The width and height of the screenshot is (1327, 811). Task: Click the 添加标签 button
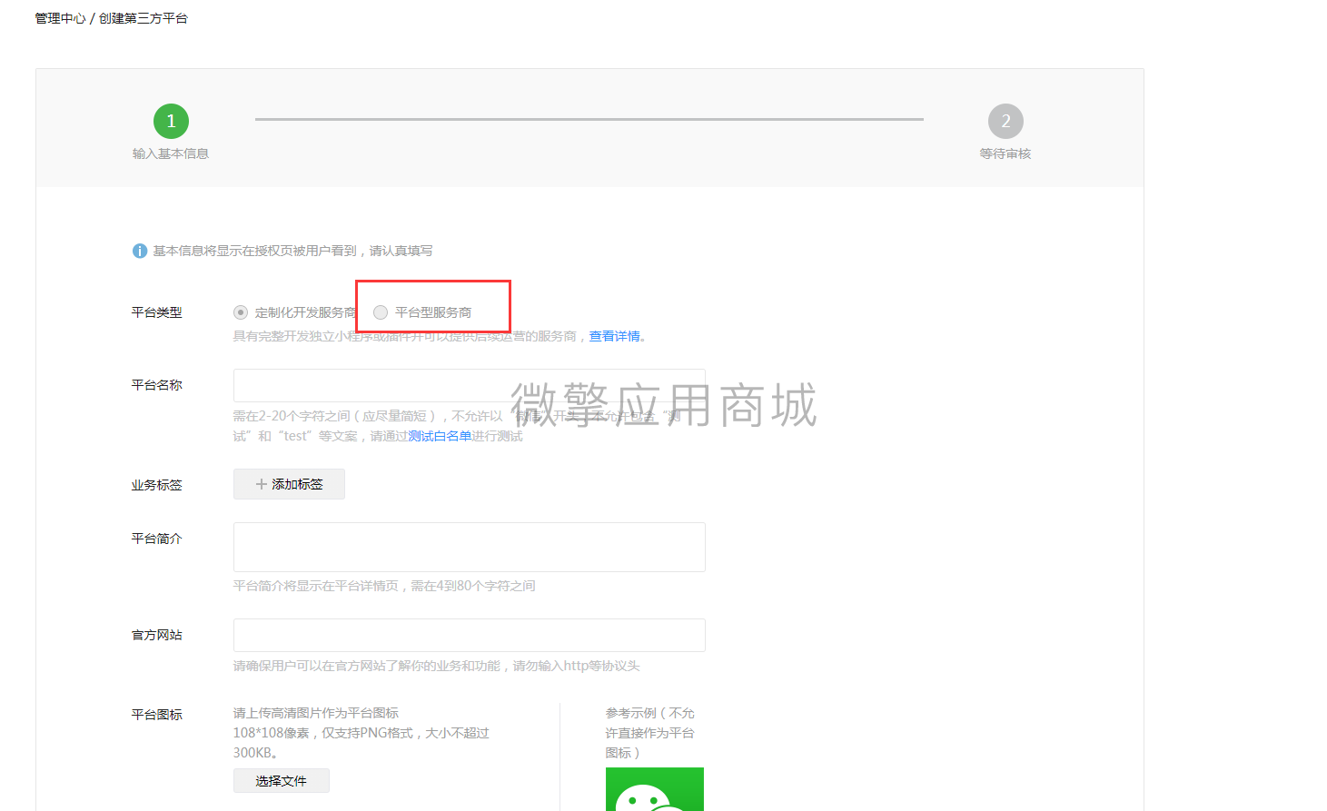289,484
